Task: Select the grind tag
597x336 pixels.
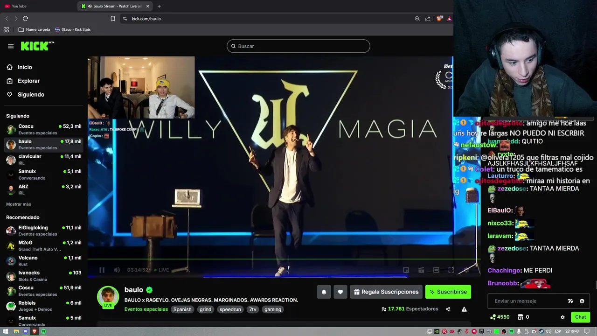Action: coord(206,309)
